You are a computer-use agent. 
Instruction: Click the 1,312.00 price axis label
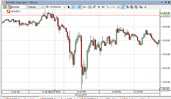tap(166, 68)
